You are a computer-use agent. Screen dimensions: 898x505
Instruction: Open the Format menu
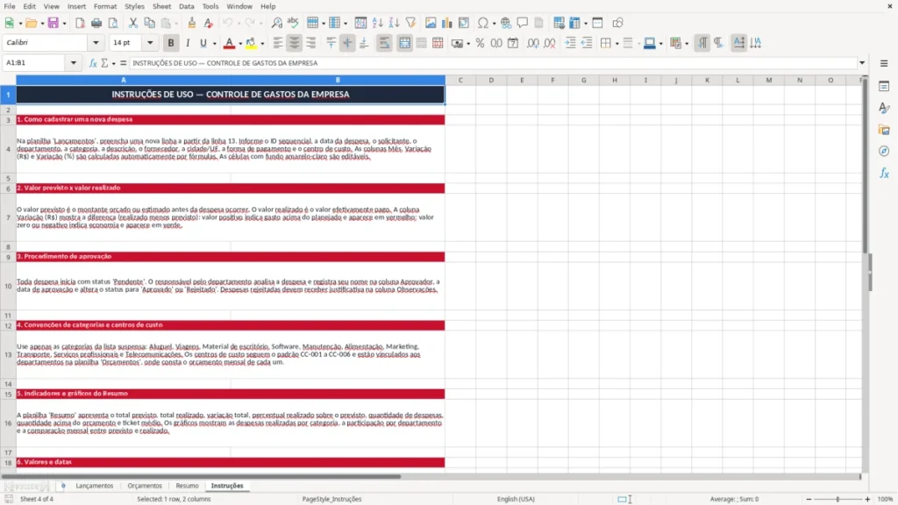105,6
